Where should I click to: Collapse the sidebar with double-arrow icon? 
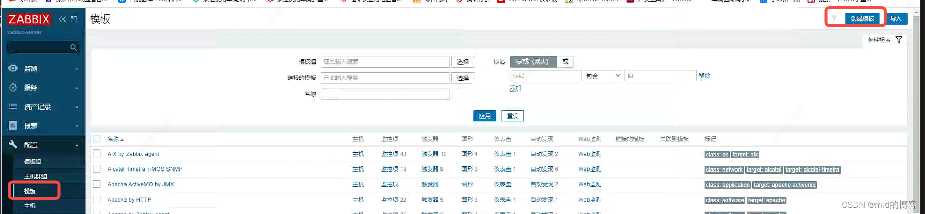62,19
